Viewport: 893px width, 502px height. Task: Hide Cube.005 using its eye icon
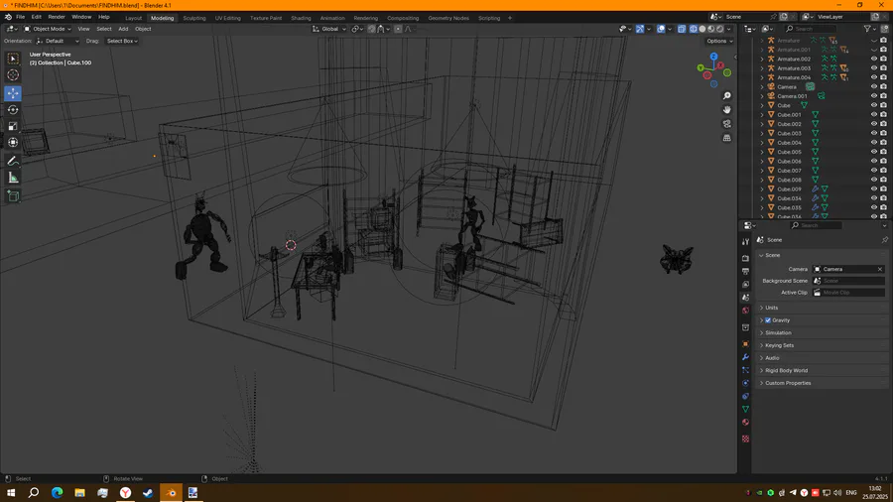pyautogui.click(x=873, y=152)
